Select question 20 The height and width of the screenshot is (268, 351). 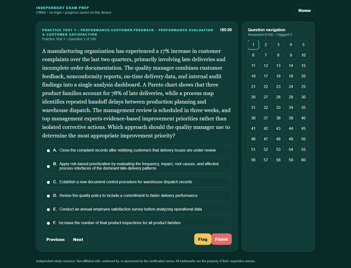coord(303,76)
